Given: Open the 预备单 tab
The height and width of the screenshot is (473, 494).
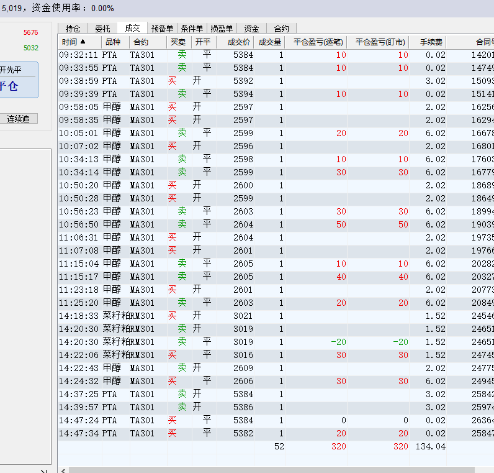Looking at the screenshot, I should pos(162,29).
